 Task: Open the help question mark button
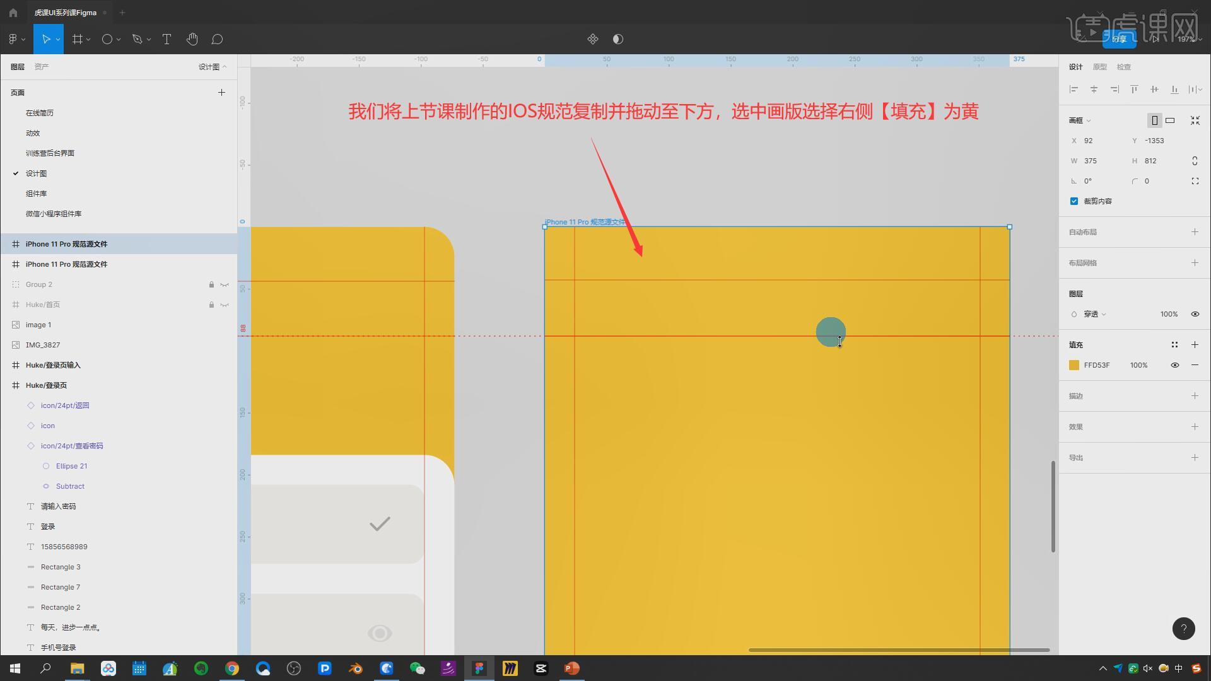pyautogui.click(x=1183, y=629)
